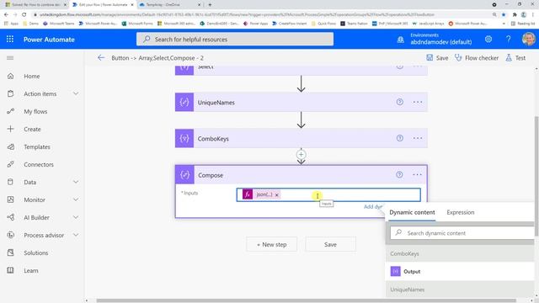Click the Test flask icon
The width and height of the screenshot is (539, 303).
click(509, 58)
